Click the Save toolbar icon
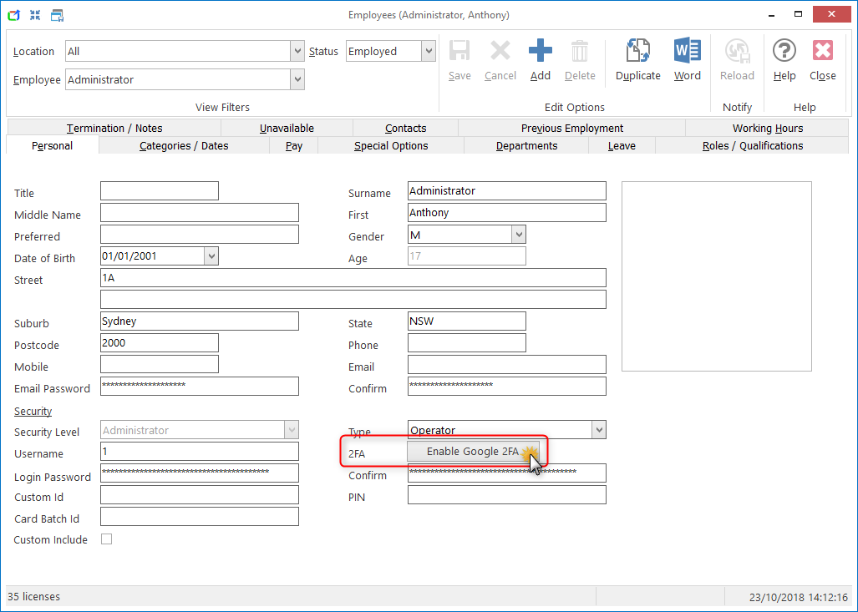This screenshot has height=612, width=858. pos(459,51)
